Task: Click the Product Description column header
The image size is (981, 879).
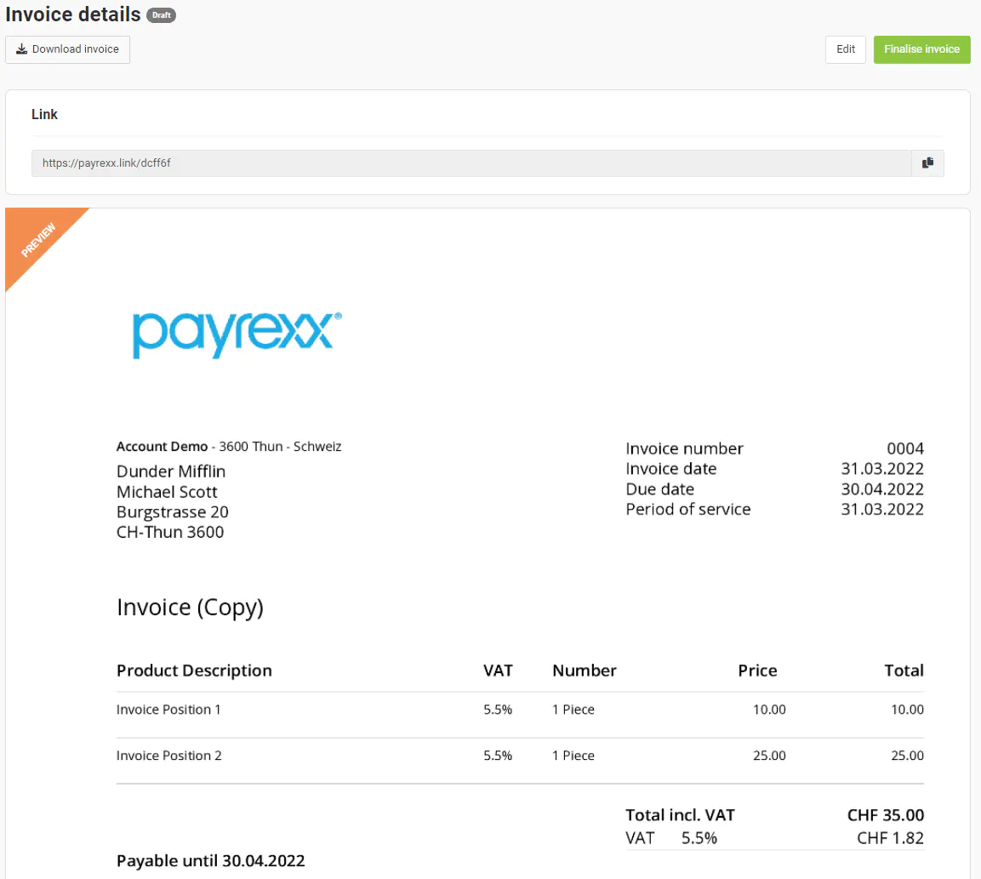Action: (194, 671)
